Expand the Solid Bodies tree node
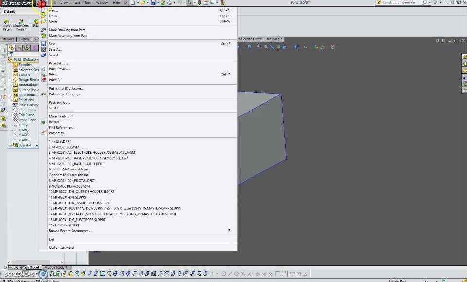Image resolution: width=467 pixels, height=282 pixels. (10, 95)
